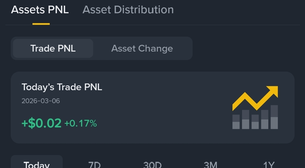Click the leftmost gray bar in chart icon
This screenshot has width=305, height=168.
point(236,122)
